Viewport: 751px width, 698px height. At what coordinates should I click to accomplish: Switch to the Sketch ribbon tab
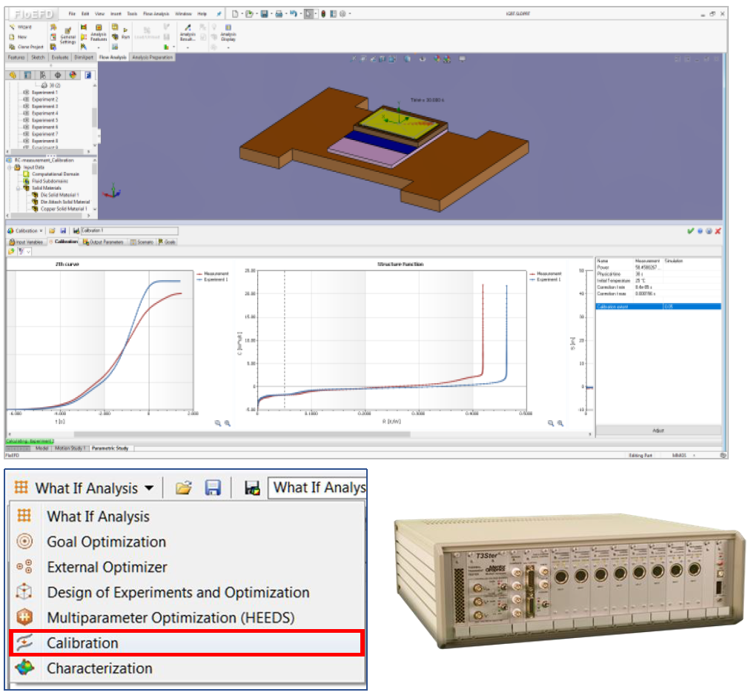[38, 58]
